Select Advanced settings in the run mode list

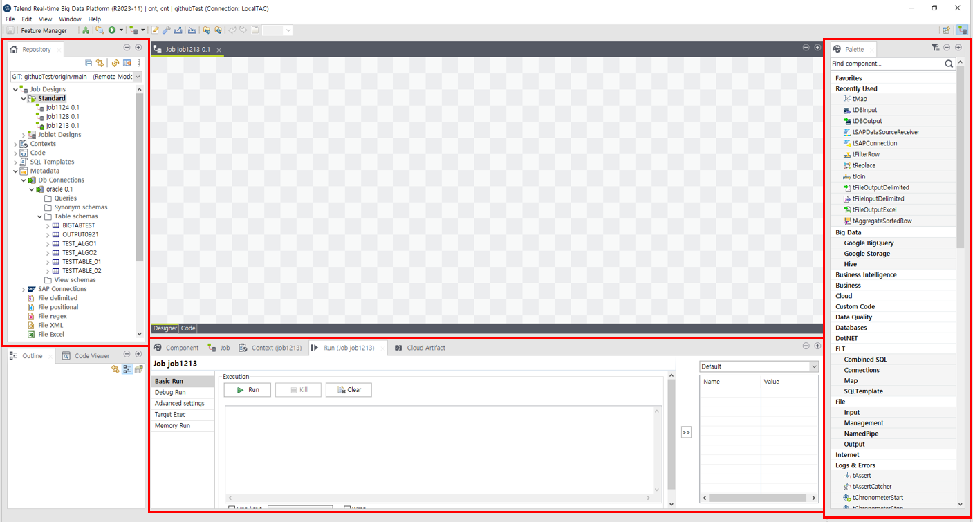tap(183, 403)
